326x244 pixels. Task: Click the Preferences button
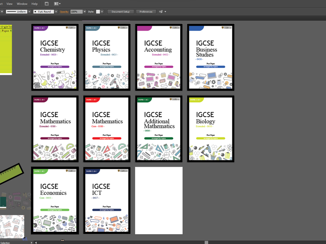[146, 12]
